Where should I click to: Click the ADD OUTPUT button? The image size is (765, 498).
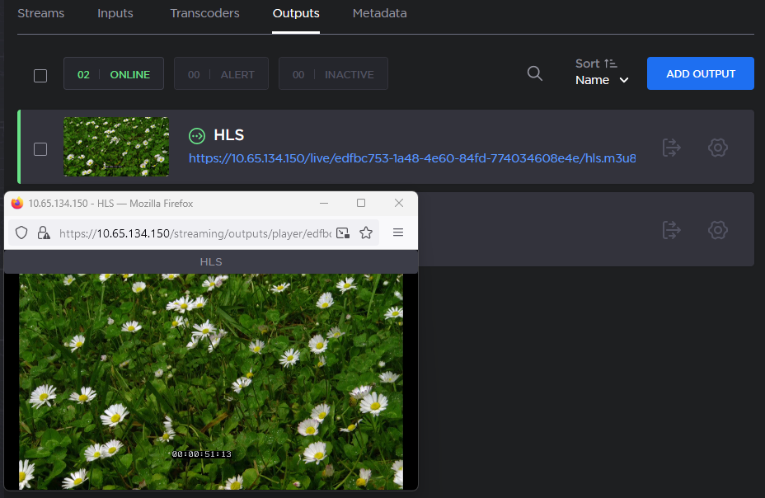[x=700, y=73]
